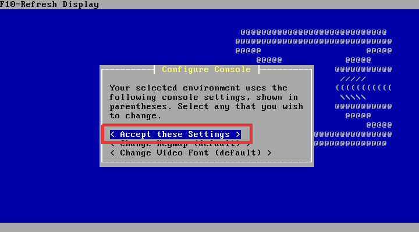Click the topmost @ row of the logo
The height and width of the screenshot is (232, 419).
(x=314, y=32)
